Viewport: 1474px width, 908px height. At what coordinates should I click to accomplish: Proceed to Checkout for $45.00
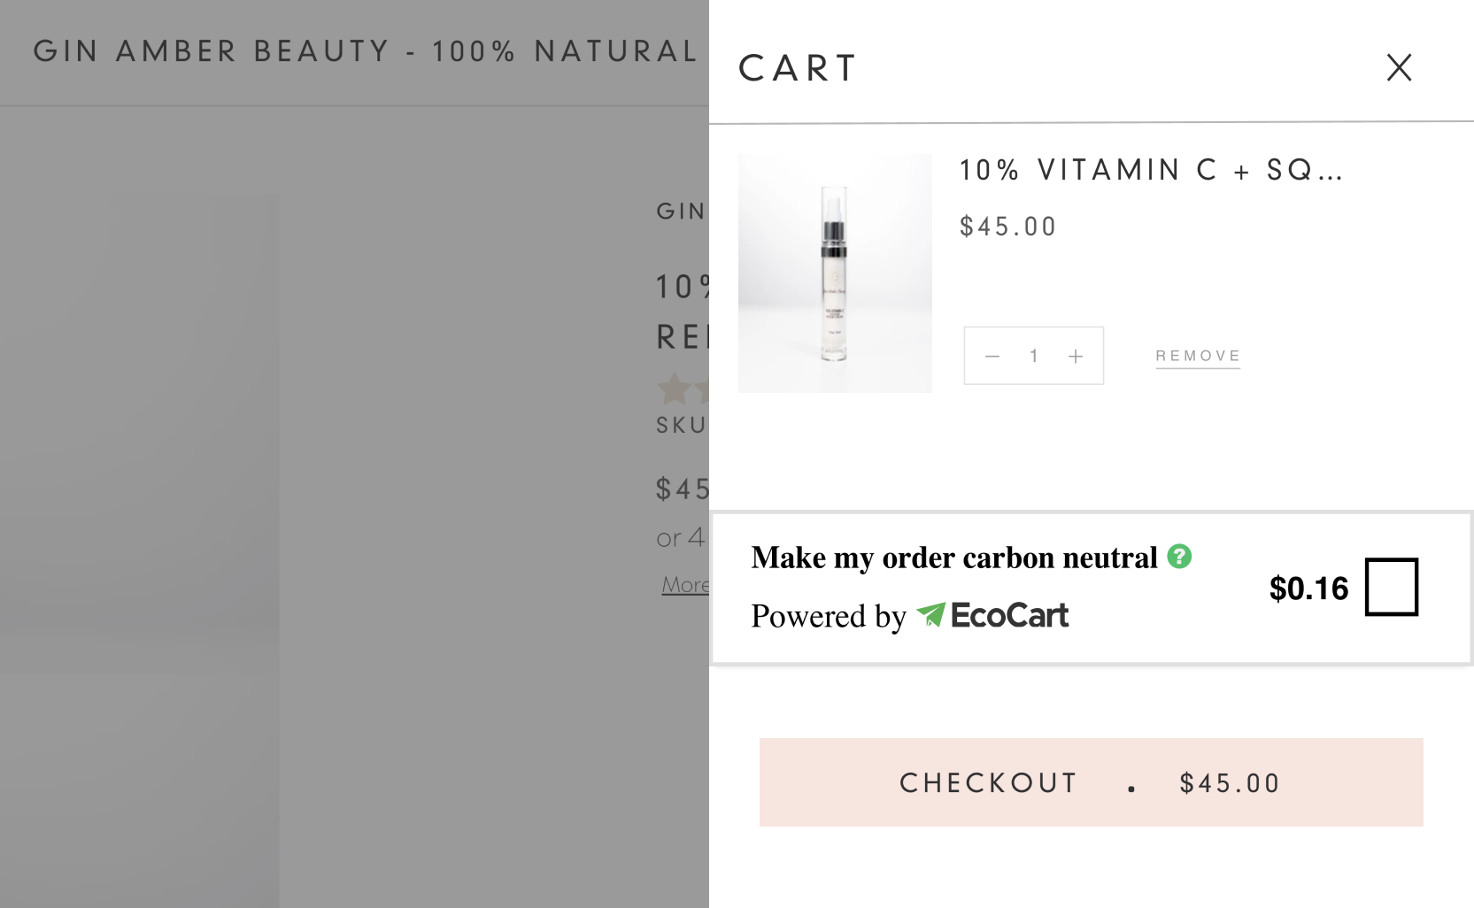tap(1091, 782)
